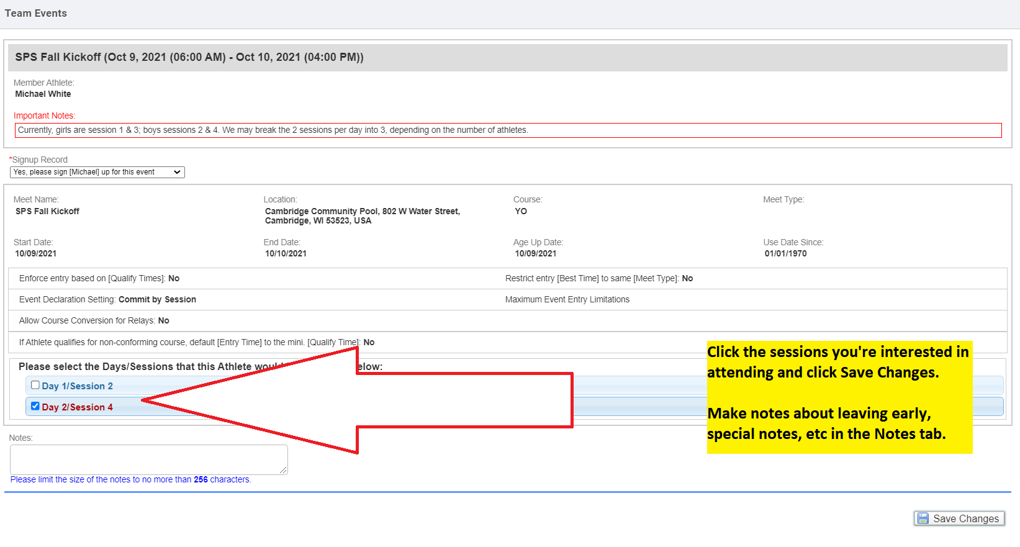Click the Day 1/Session 2 label text
Viewport: 1020px width, 547px height.
pos(78,386)
